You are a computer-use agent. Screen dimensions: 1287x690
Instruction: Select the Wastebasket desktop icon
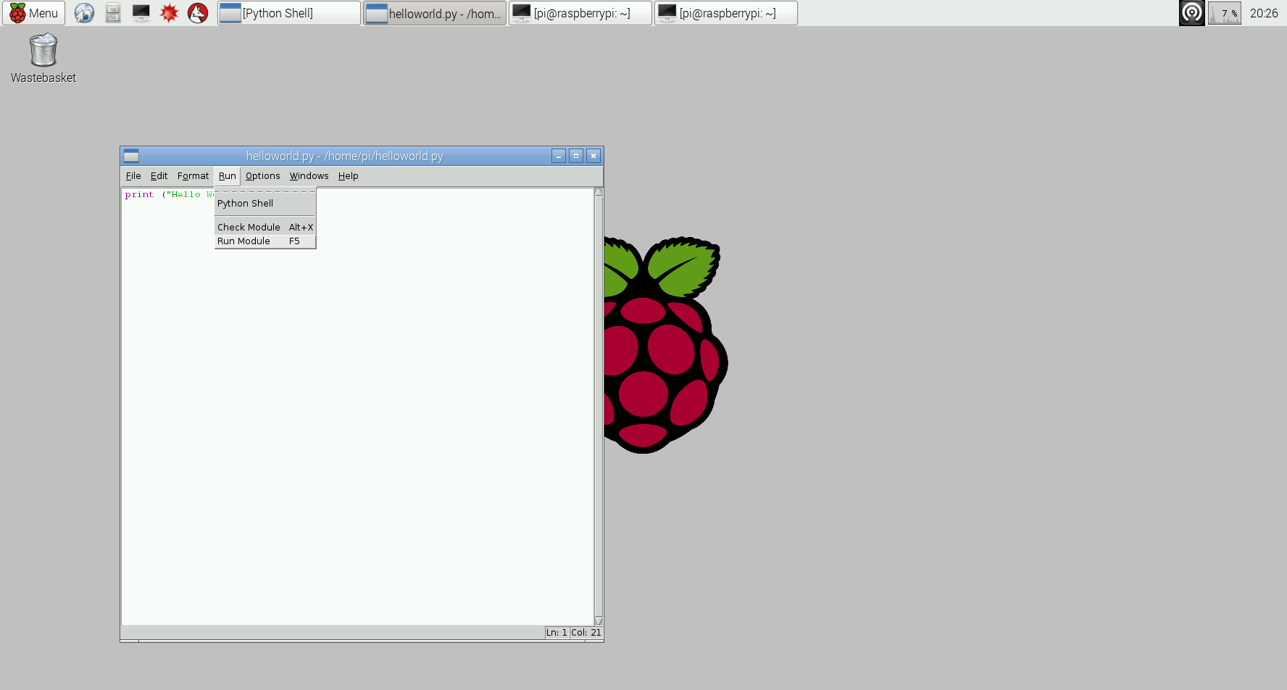(x=43, y=59)
